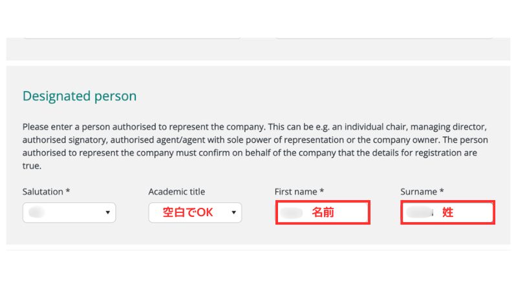Click the "Designated person" heading
525x295 pixels.
pyautogui.click(x=80, y=96)
